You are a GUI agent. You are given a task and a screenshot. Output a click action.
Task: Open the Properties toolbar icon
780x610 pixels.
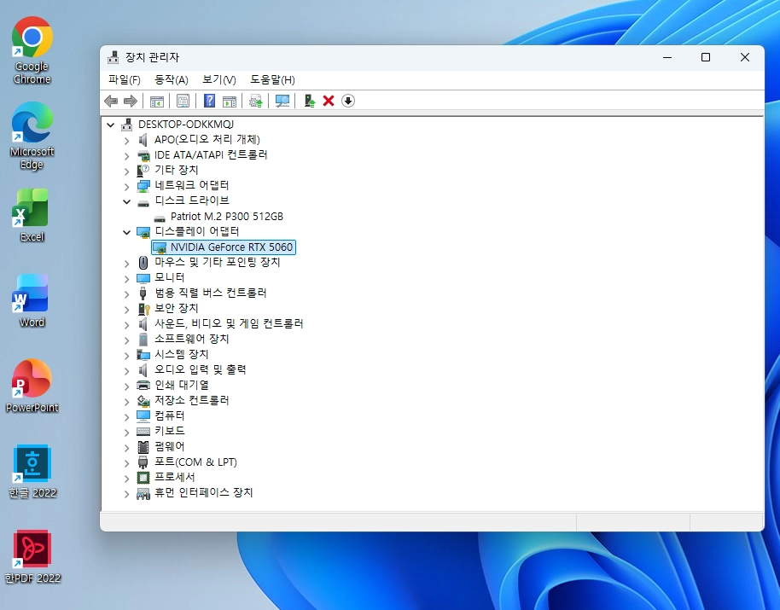tap(183, 101)
